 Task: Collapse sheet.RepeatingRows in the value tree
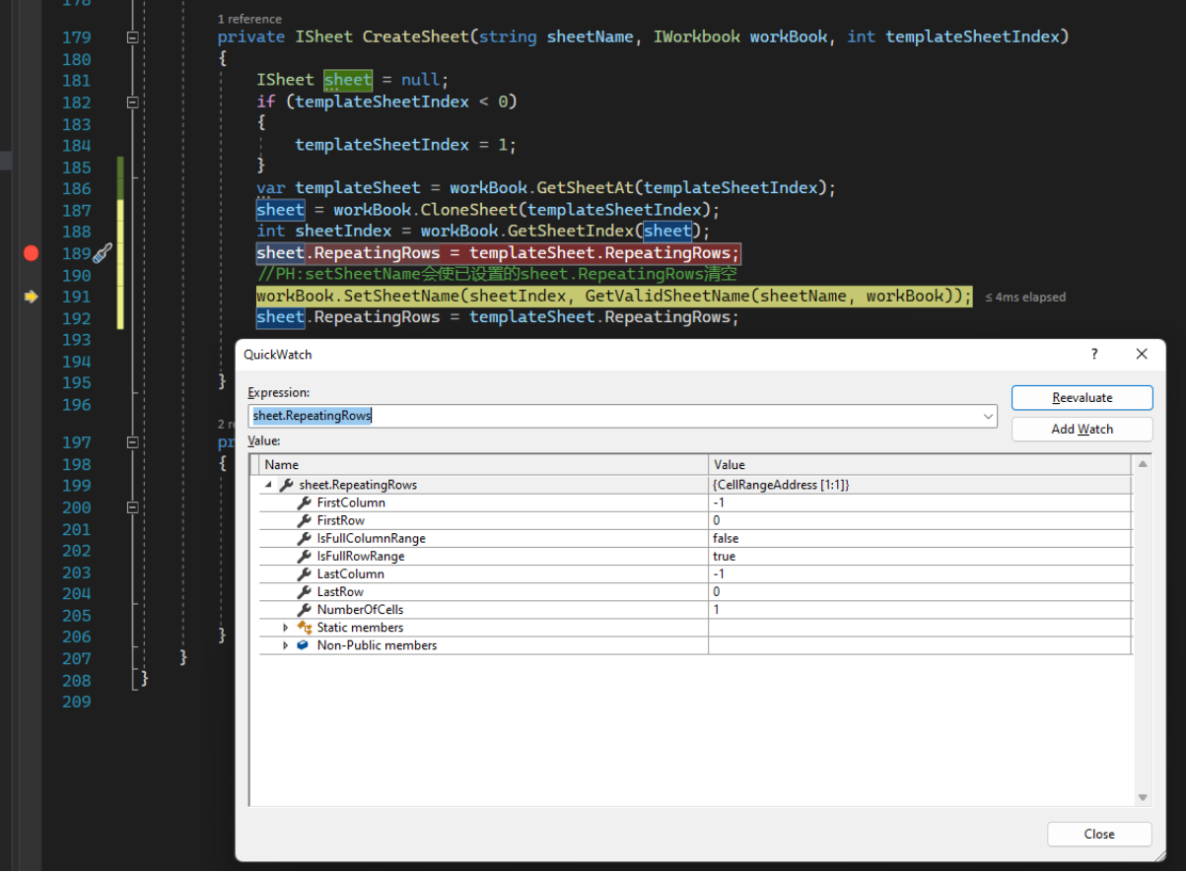tap(268, 485)
